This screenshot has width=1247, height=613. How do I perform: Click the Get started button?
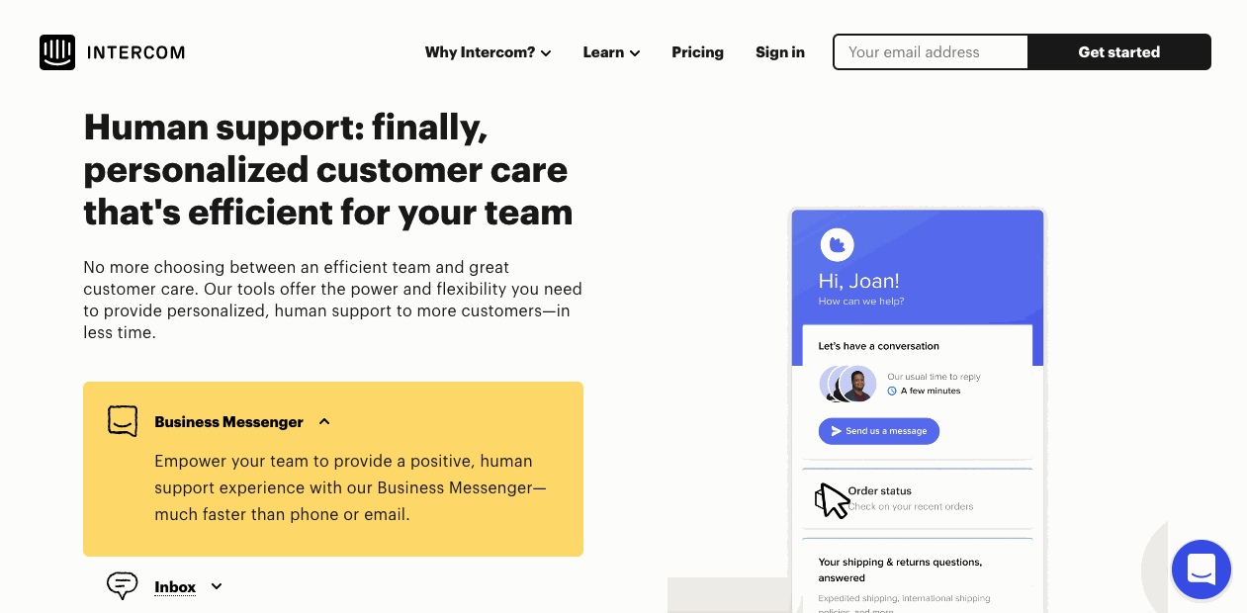[1119, 52]
